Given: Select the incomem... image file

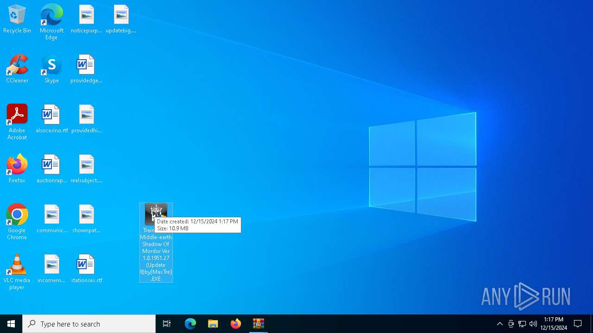Looking at the screenshot, I should pyautogui.click(x=51, y=269).
